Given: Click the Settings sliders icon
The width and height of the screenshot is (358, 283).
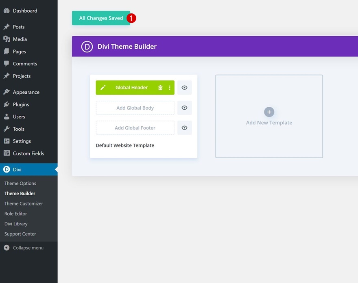Looking at the screenshot, I should (7, 141).
